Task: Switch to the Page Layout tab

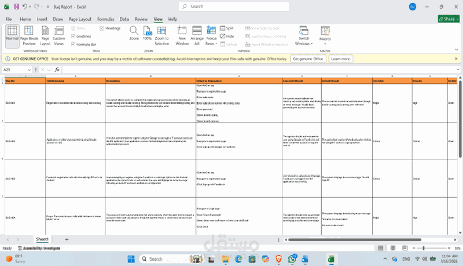Action: 80,19
